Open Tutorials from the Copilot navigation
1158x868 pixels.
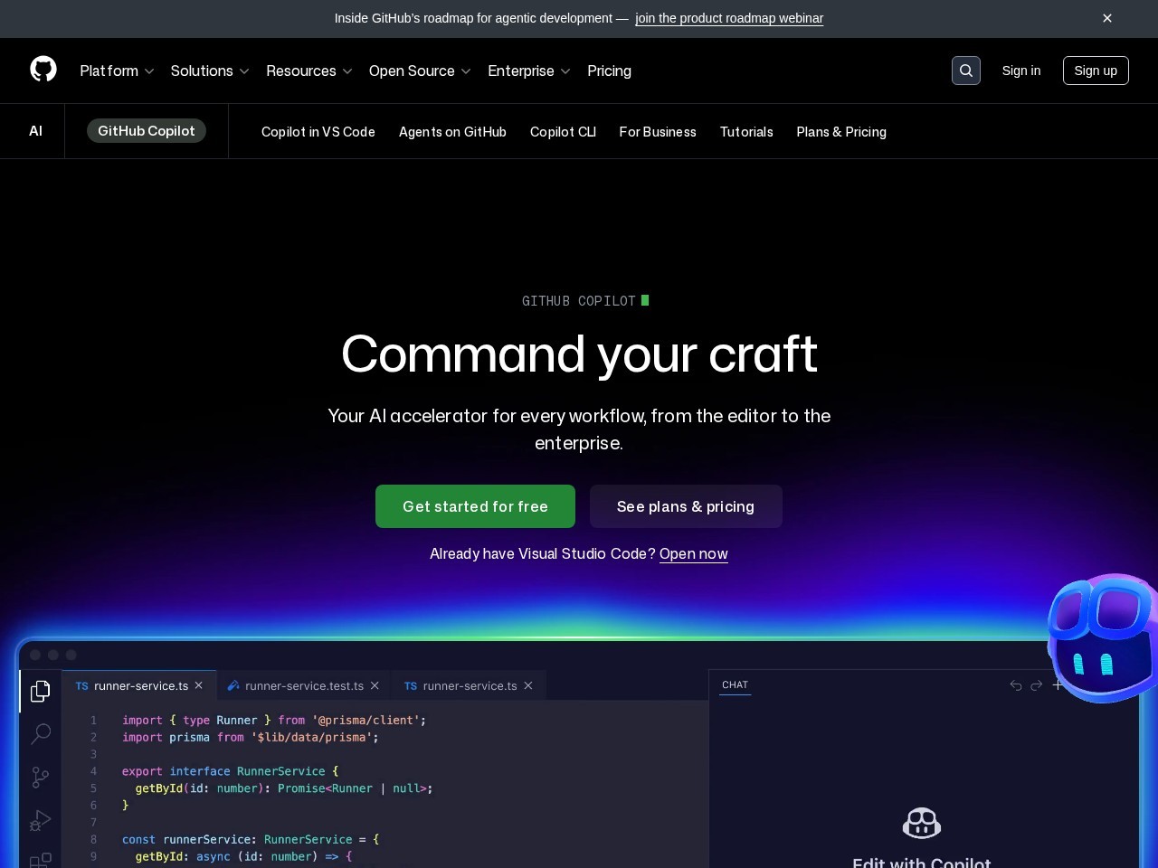(x=746, y=132)
